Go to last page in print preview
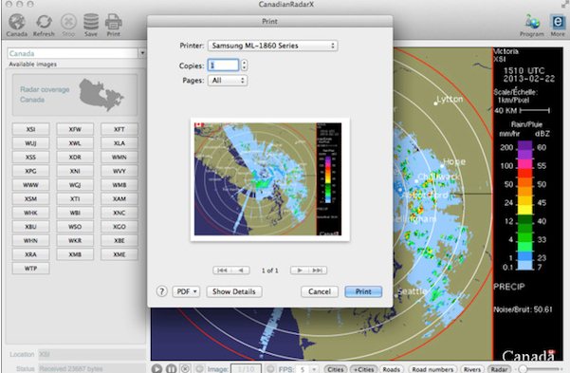 (x=318, y=270)
